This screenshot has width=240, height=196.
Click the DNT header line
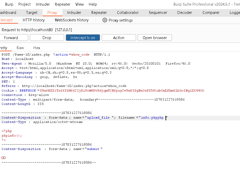click(x=8, y=82)
